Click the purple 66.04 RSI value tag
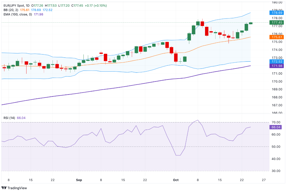Image resolution: width=286 pixels, height=191 pixels. click(277, 127)
